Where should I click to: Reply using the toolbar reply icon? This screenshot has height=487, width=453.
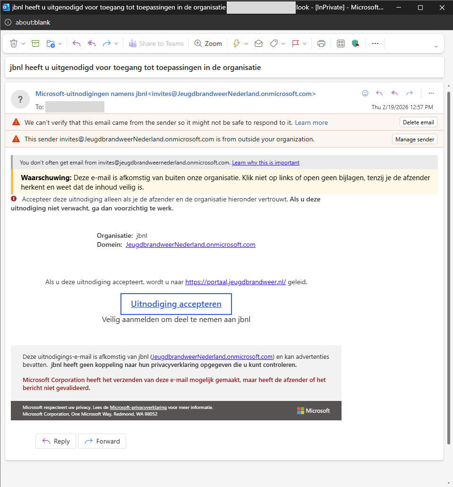tap(77, 43)
